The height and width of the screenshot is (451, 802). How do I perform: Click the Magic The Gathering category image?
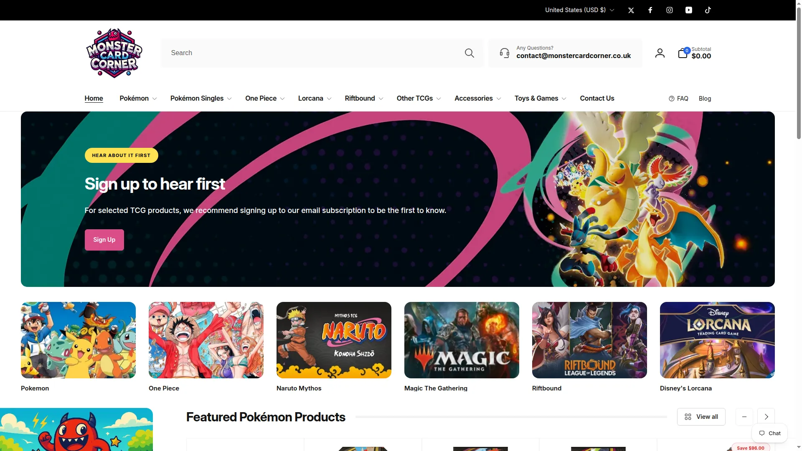tap(462, 340)
